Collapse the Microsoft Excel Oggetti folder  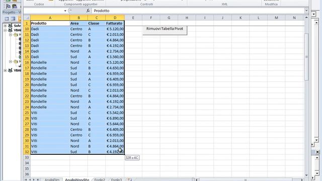[10, 35]
